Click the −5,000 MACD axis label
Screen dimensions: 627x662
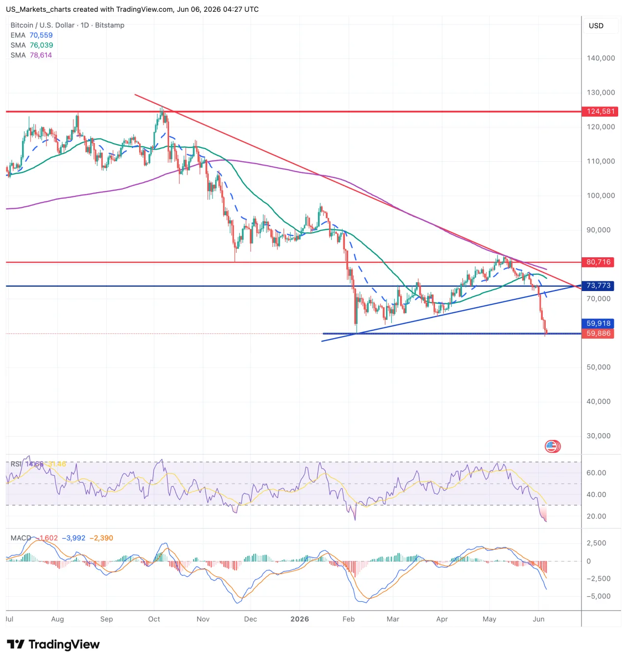pos(599,596)
